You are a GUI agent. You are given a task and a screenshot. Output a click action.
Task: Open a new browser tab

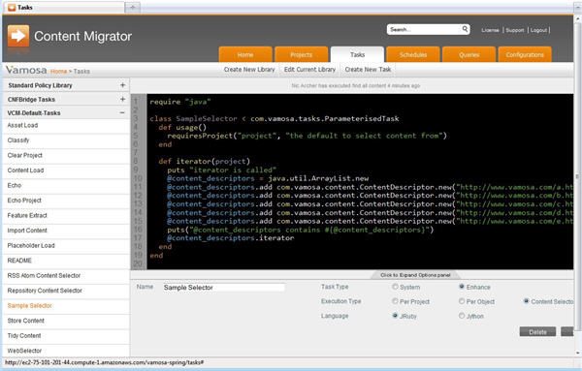point(133,7)
